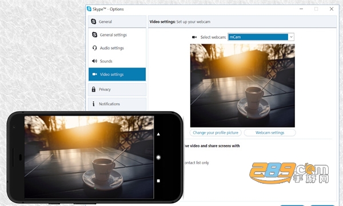
Task: Click the padlock icon beside Privacy
Action: (x=94, y=89)
